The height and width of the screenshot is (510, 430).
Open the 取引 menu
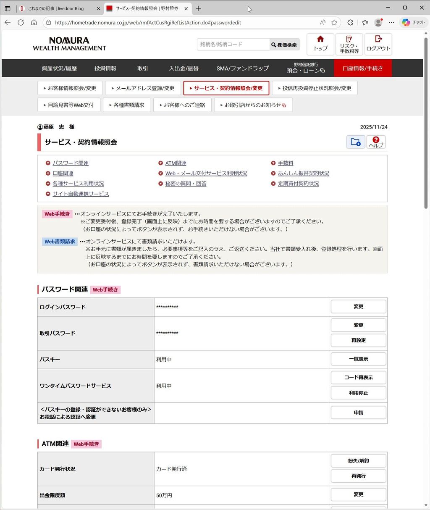(x=142, y=68)
